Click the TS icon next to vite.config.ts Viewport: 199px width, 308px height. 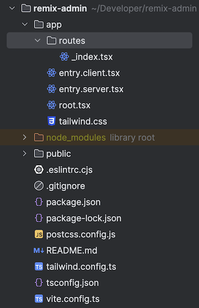point(39,299)
